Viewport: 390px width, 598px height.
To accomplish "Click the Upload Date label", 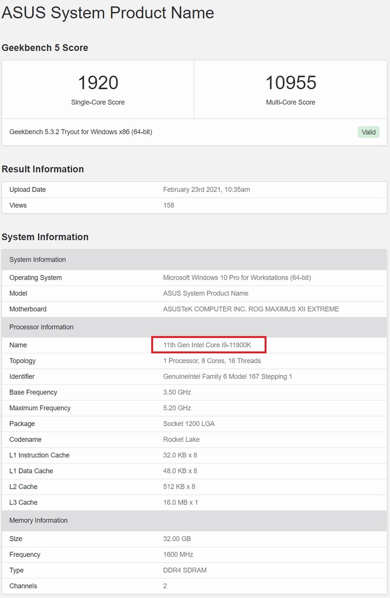I will [27, 189].
